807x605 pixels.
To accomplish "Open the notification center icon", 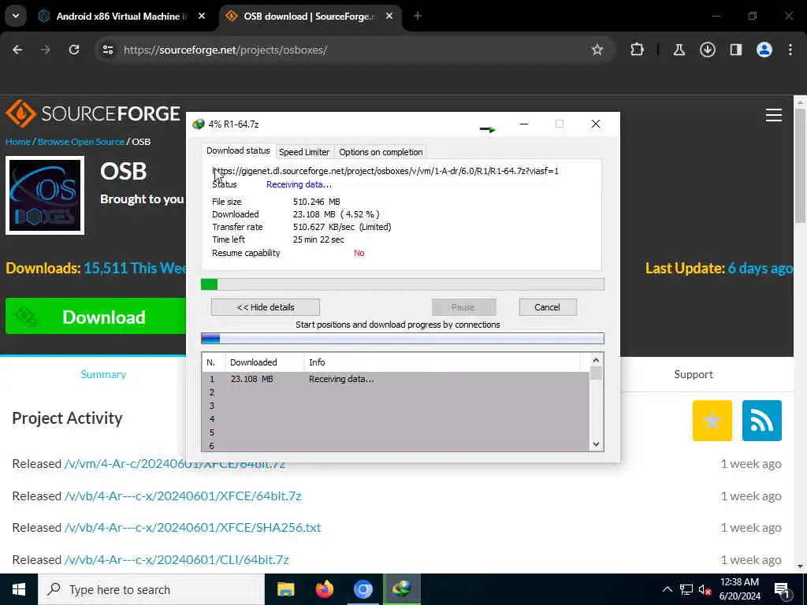I will pyautogui.click(x=782, y=590).
